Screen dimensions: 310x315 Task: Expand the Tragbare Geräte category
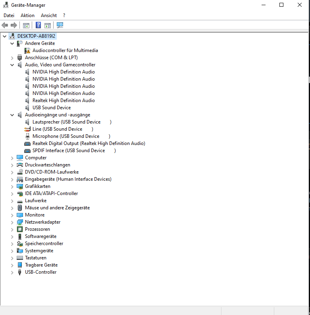(x=12, y=265)
